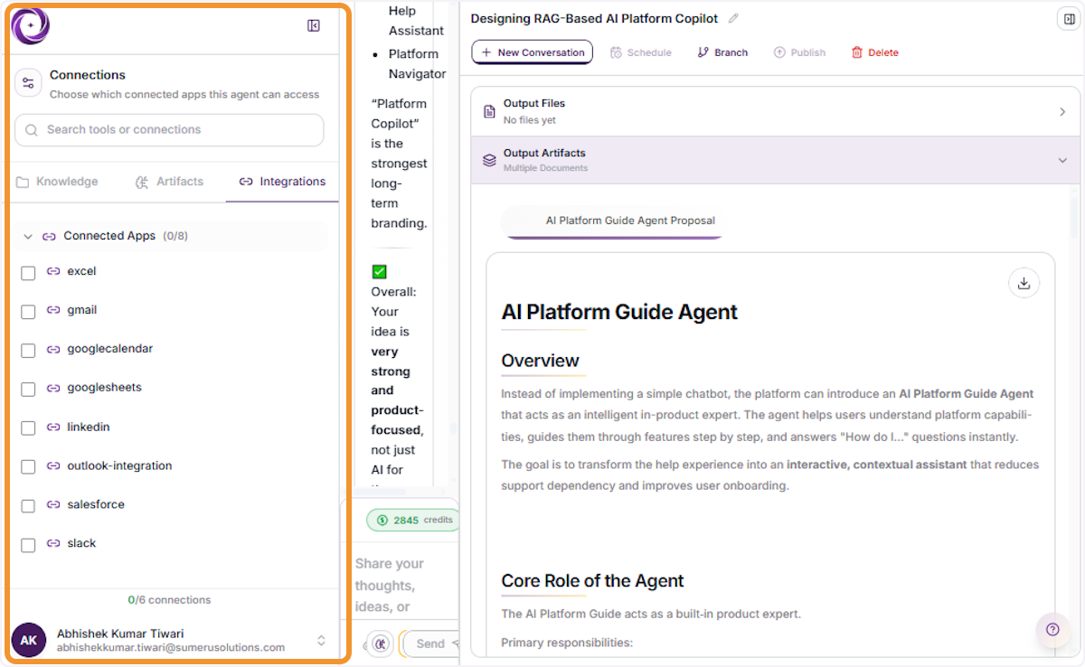The image size is (1085, 667).
Task: Click the Knowledge folder icon
Action: tap(23, 182)
